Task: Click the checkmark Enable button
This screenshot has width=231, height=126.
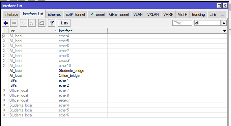Action: (24, 23)
